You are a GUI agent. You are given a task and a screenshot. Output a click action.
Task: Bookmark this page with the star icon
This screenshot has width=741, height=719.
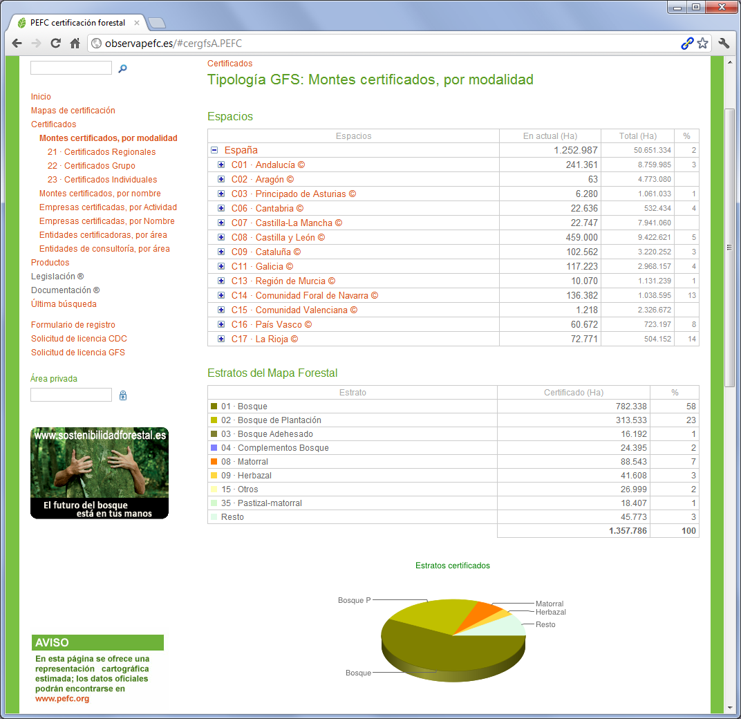[703, 44]
